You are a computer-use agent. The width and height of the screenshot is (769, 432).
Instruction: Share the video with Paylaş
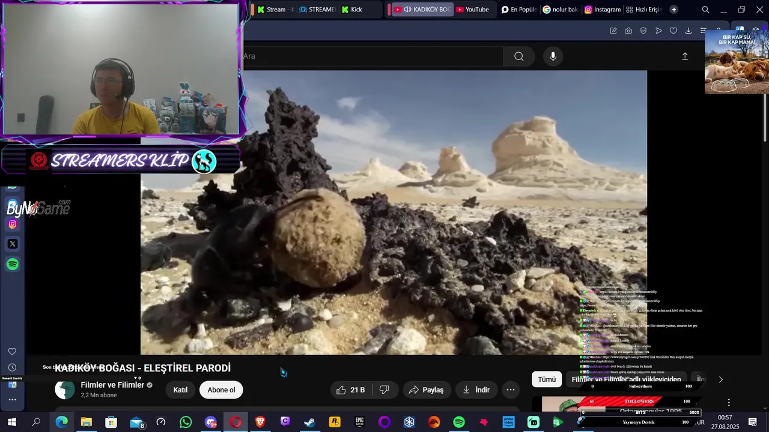[x=426, y=390]
